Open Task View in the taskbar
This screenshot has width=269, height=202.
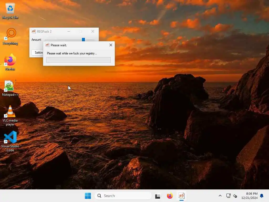click(158, 196)
